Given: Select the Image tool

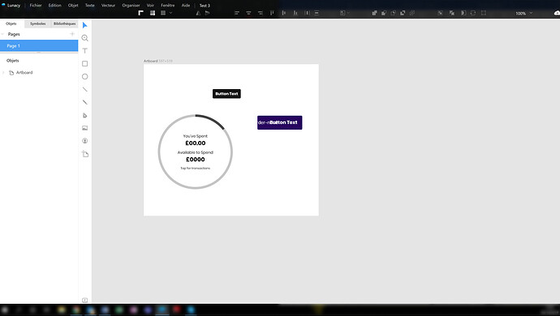Looking at the screenshot, I should tap(84, 128).
